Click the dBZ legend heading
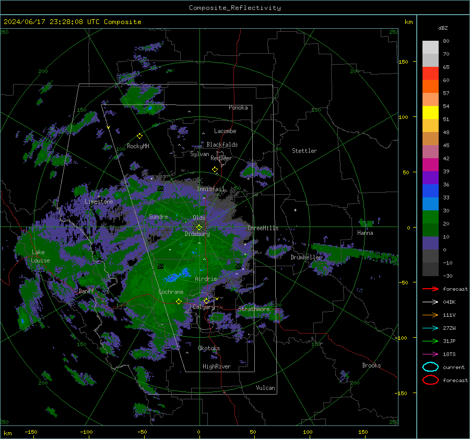 pyautogui.click(x=443, y=28)
